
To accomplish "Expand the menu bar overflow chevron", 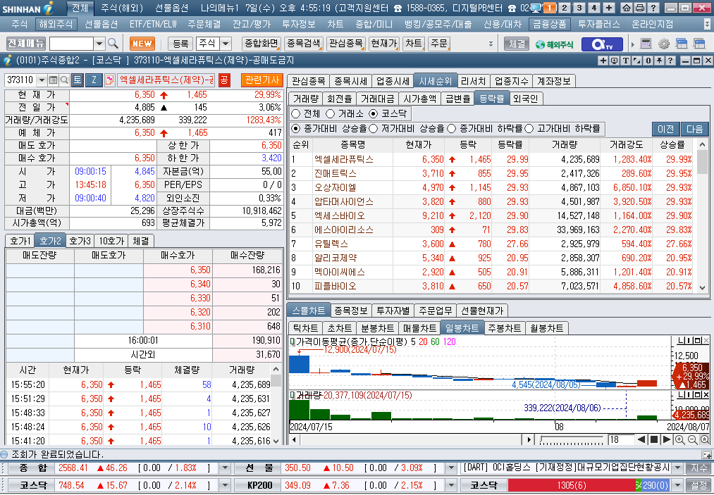I will [707, 24].
